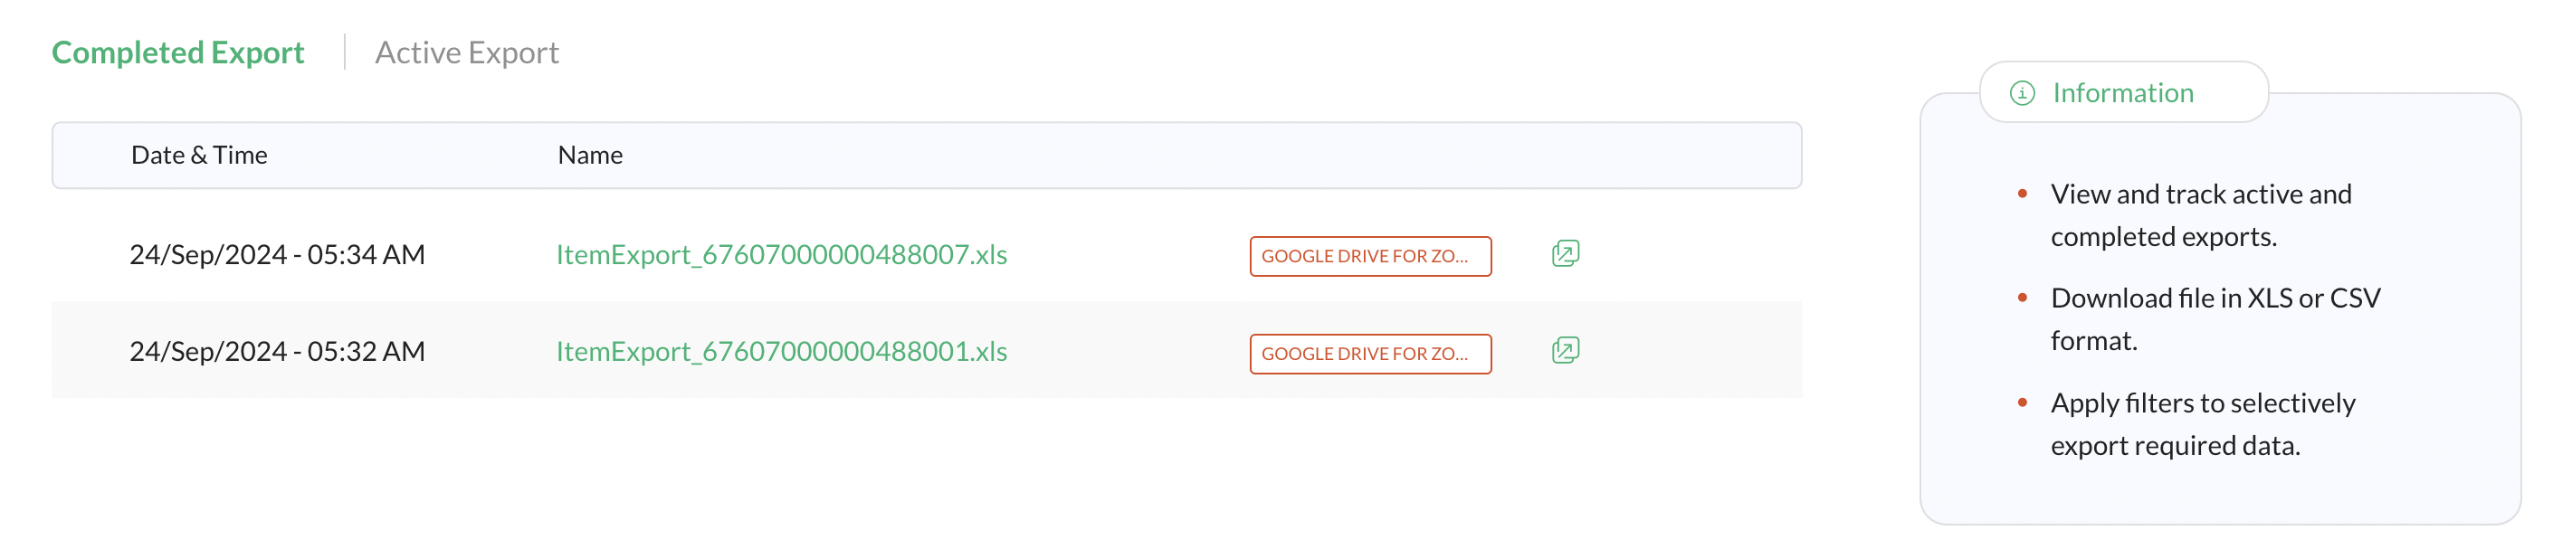This screenshot has height=559, width=2572.
Task: Click the Information panel heading label
Action: tap(2123, 93)
